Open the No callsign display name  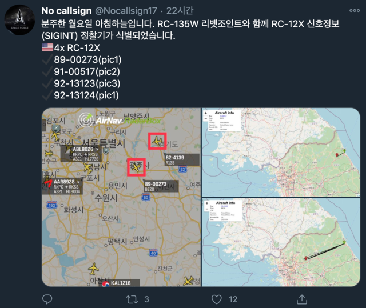pos(66,11)
